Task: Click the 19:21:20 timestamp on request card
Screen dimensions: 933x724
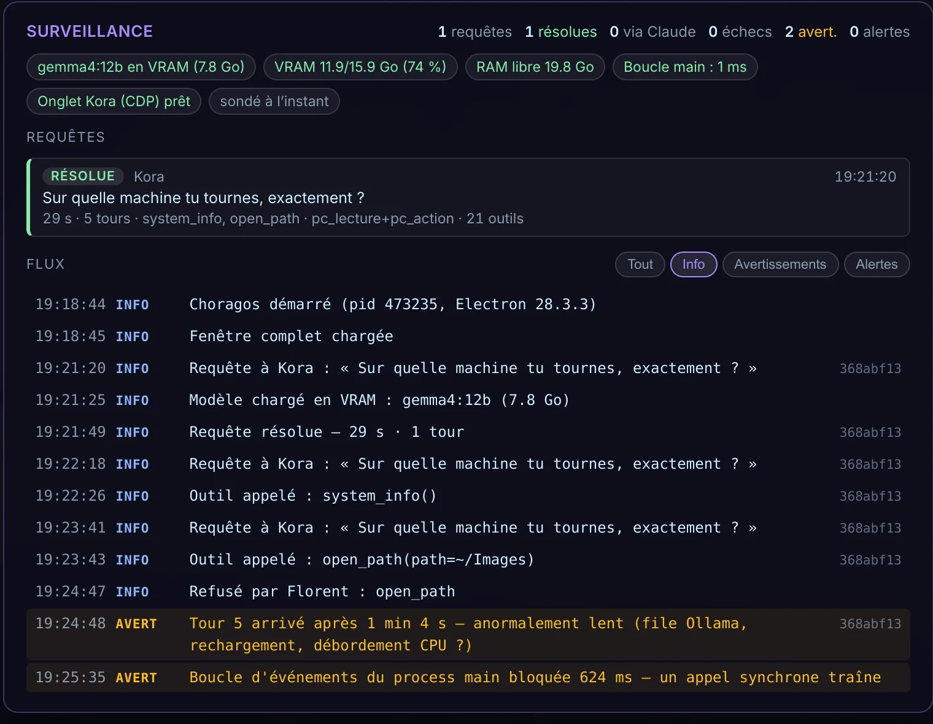Action: (x=865, y=177)
